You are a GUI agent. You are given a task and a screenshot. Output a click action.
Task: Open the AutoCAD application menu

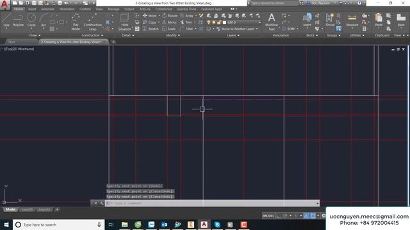pos(4,4)
